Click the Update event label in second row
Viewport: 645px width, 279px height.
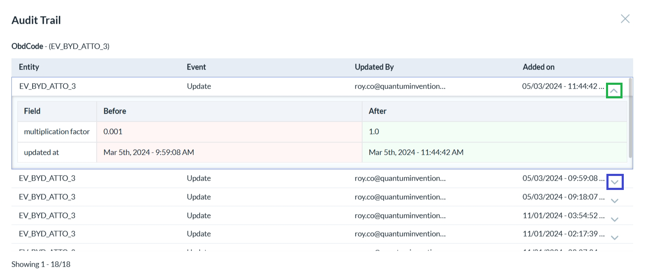(x=198, y=178)
